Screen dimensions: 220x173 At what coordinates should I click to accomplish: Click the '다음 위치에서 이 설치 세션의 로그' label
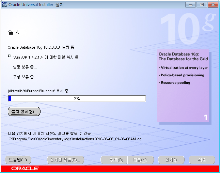50,133
